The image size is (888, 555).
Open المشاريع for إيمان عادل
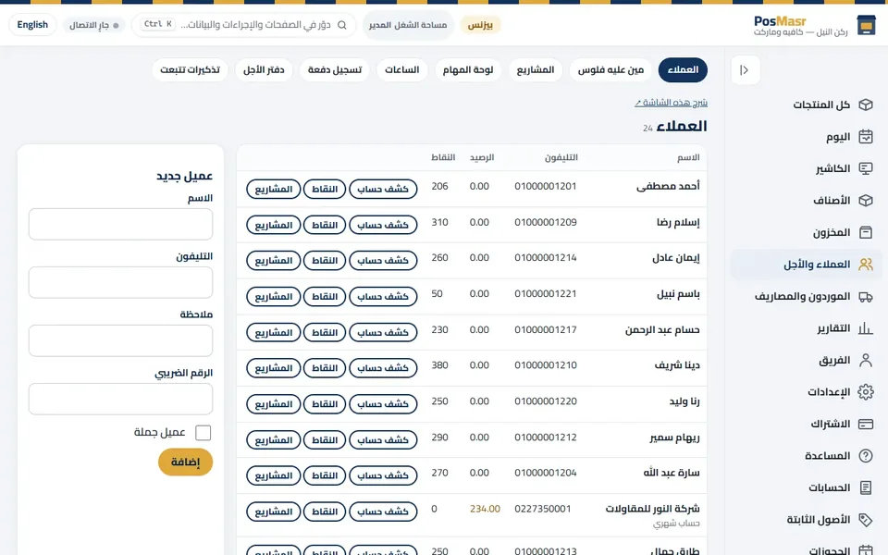click(274, 261)
